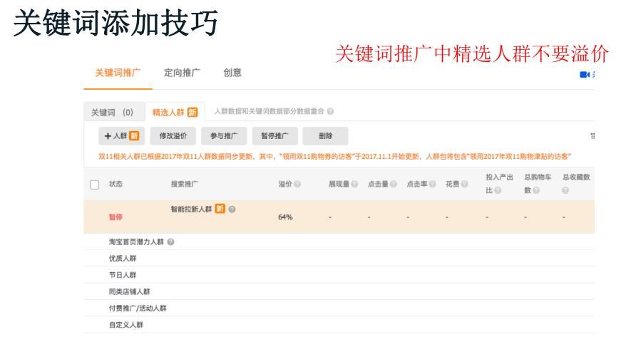Click the 新 badge beside 智能拉新人群
The image size is (641, 337).
coord(220,209)
